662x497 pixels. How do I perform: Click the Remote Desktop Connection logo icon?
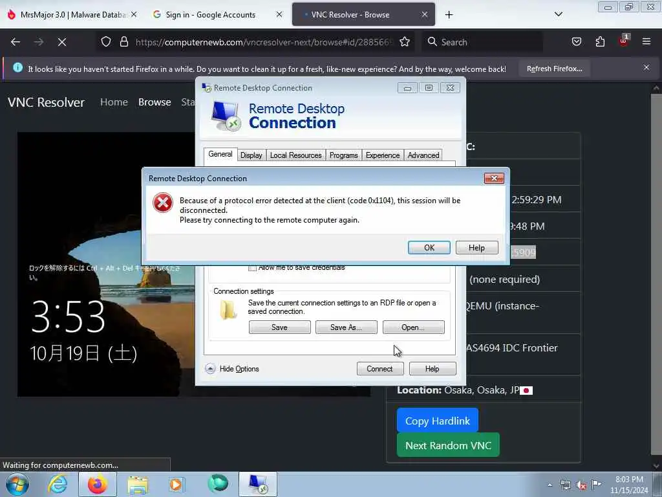tap(226, 116)
